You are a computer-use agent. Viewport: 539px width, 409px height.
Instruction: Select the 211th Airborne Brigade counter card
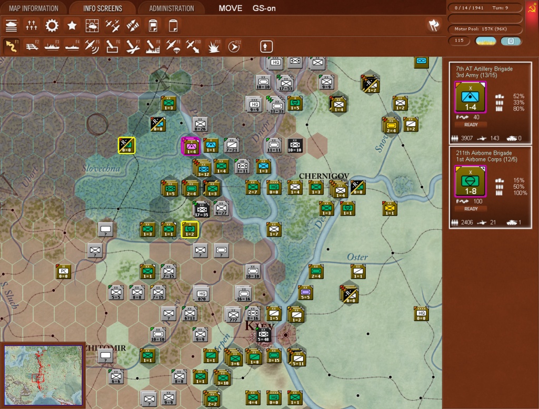(470, 181)
